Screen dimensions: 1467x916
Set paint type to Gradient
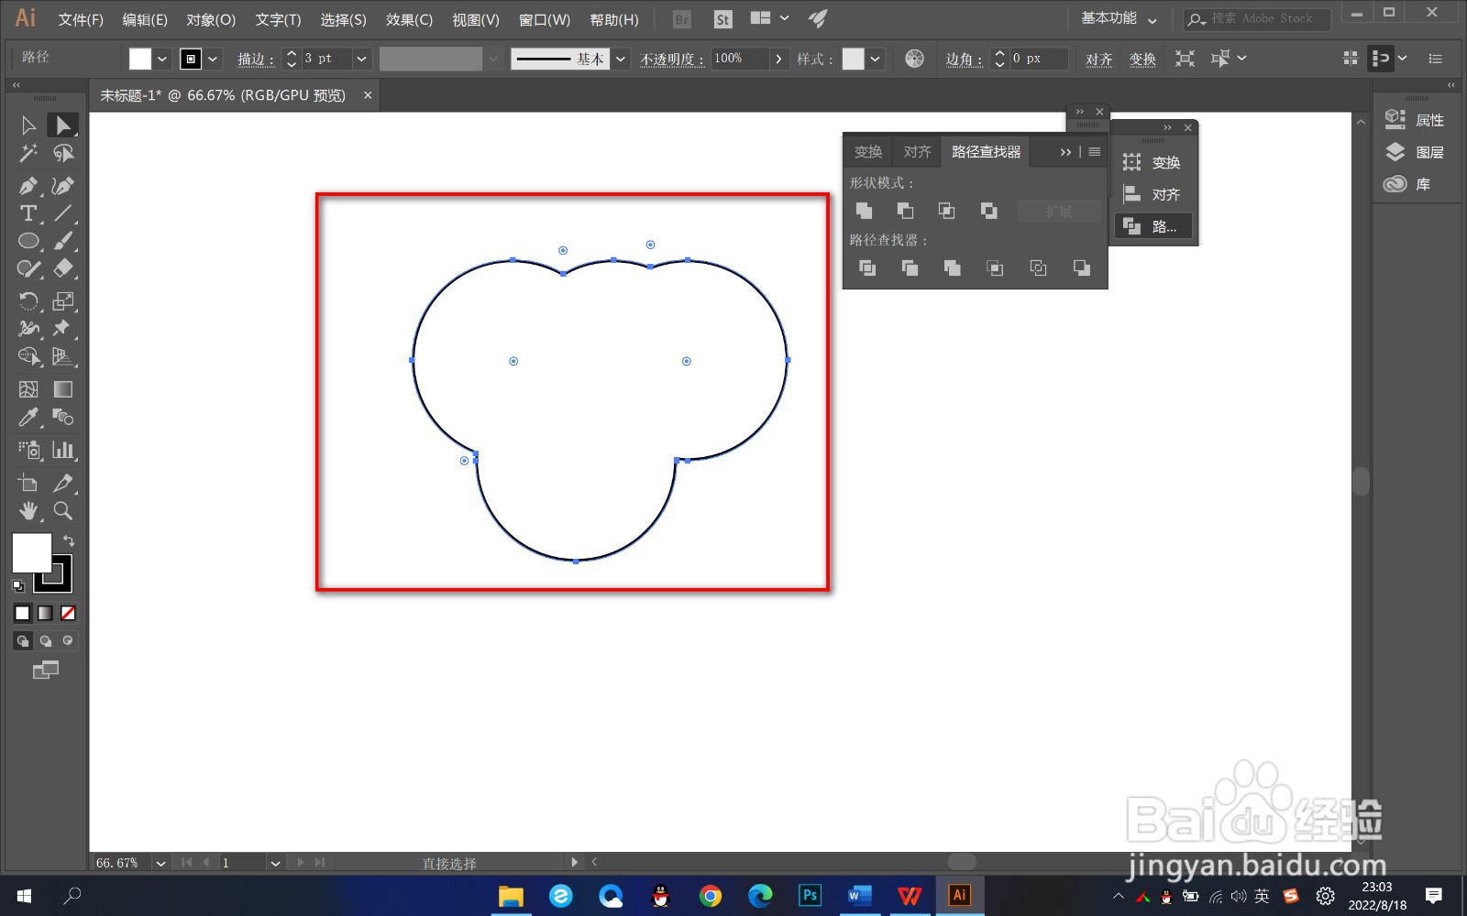[x=45, y=613]
